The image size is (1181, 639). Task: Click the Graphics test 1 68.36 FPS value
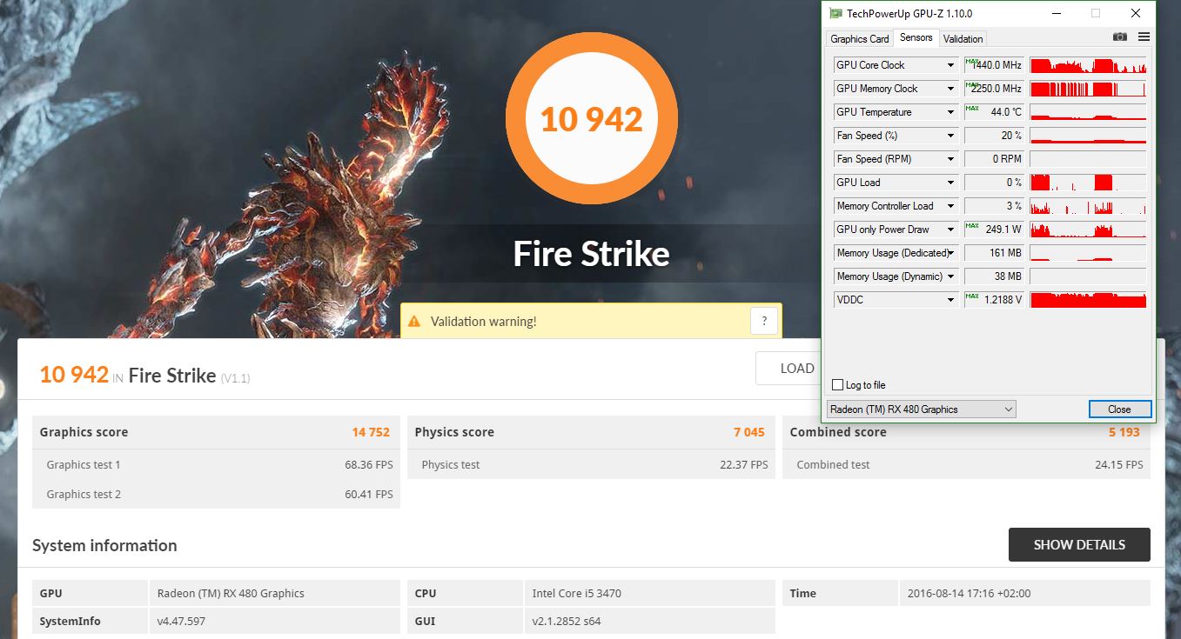click(368, 465)
